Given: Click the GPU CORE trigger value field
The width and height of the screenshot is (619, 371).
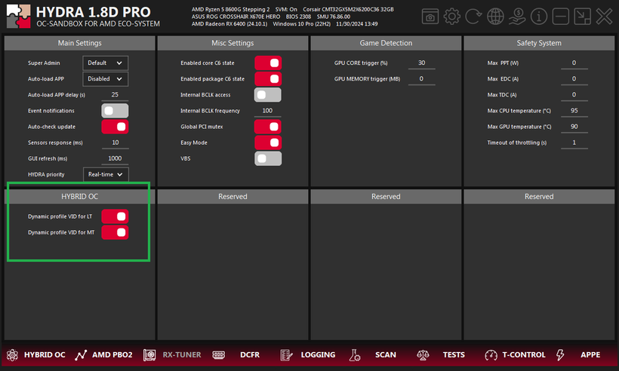Looking at the screenshot, I should (x=422, y=63).
